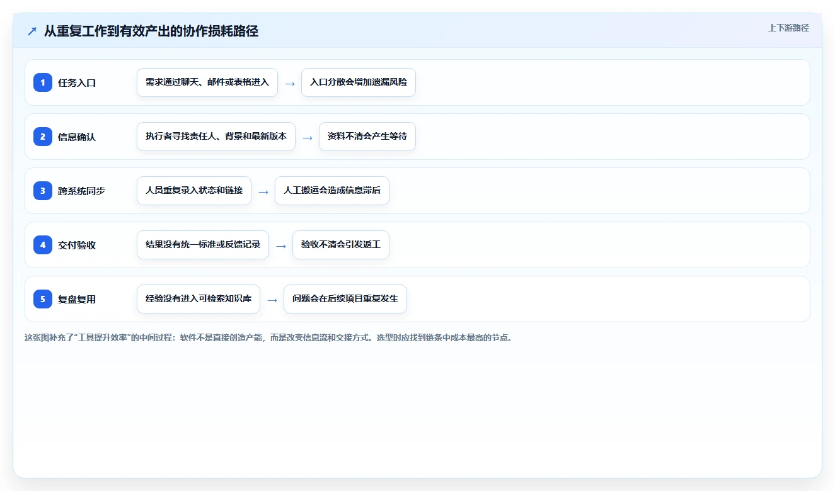This screenshot has height=491, width=835.
Task: Select the 任务入口 step label
Action: click(x=77, y=82)
